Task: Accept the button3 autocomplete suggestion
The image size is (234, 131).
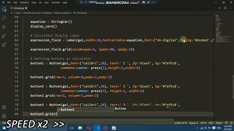Action: click(85, 110)
